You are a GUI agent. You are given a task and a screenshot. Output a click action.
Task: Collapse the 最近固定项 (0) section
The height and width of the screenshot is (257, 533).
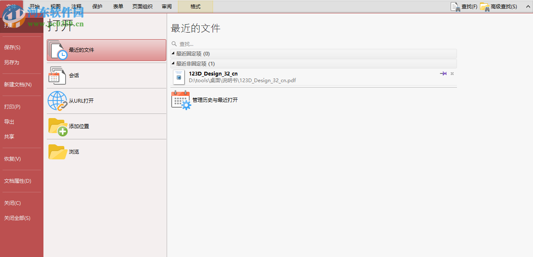(x=173, y=53)
